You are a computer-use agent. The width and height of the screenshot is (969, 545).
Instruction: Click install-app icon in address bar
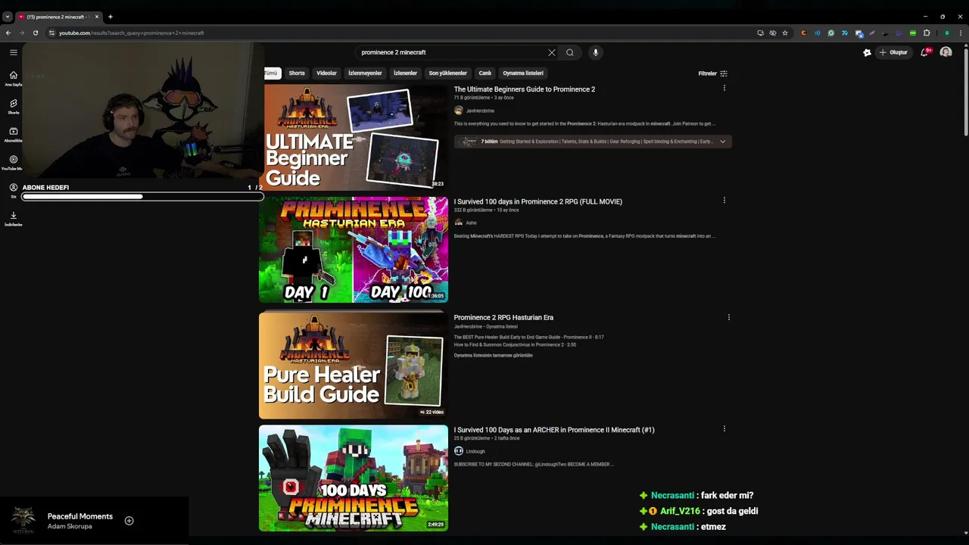(760, 33)
